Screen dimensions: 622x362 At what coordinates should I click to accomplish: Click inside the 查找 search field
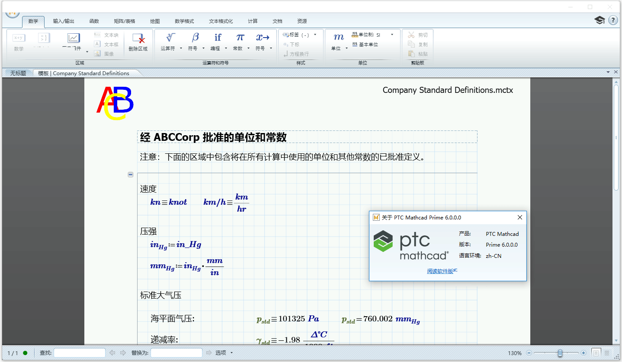tap(79, 352)
